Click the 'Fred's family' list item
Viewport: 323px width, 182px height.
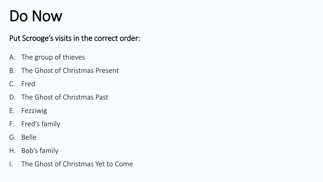[41, 124]
